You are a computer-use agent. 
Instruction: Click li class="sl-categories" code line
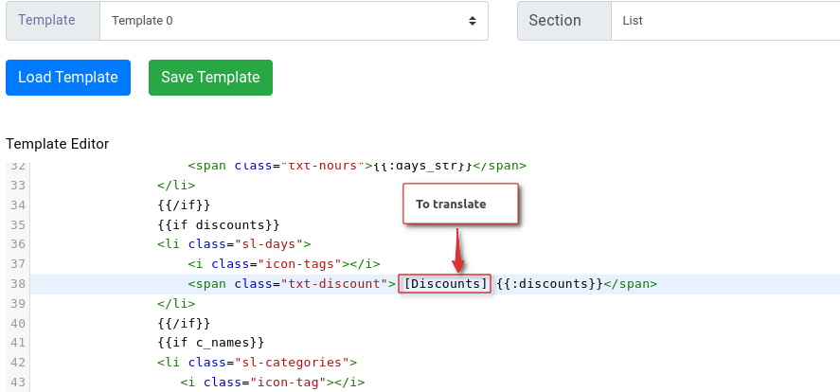258,363
